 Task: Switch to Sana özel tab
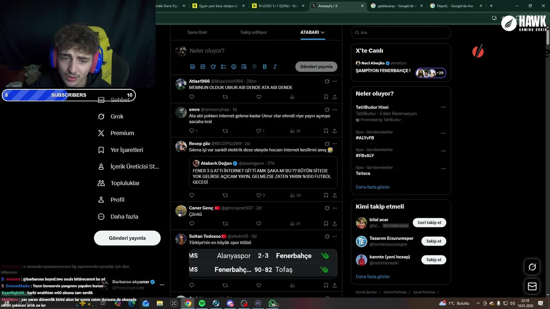pos(197,32)
